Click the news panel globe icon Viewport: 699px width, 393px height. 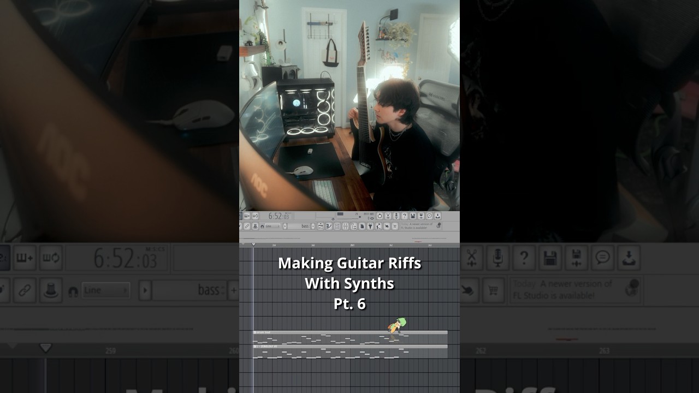tap(439, 225)
